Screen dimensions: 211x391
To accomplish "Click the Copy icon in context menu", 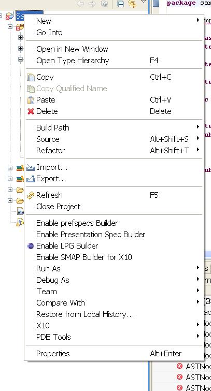I will [x=31, y=77].
